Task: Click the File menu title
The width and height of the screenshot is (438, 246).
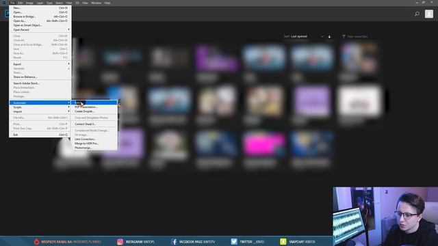Action: pos(12,3)
